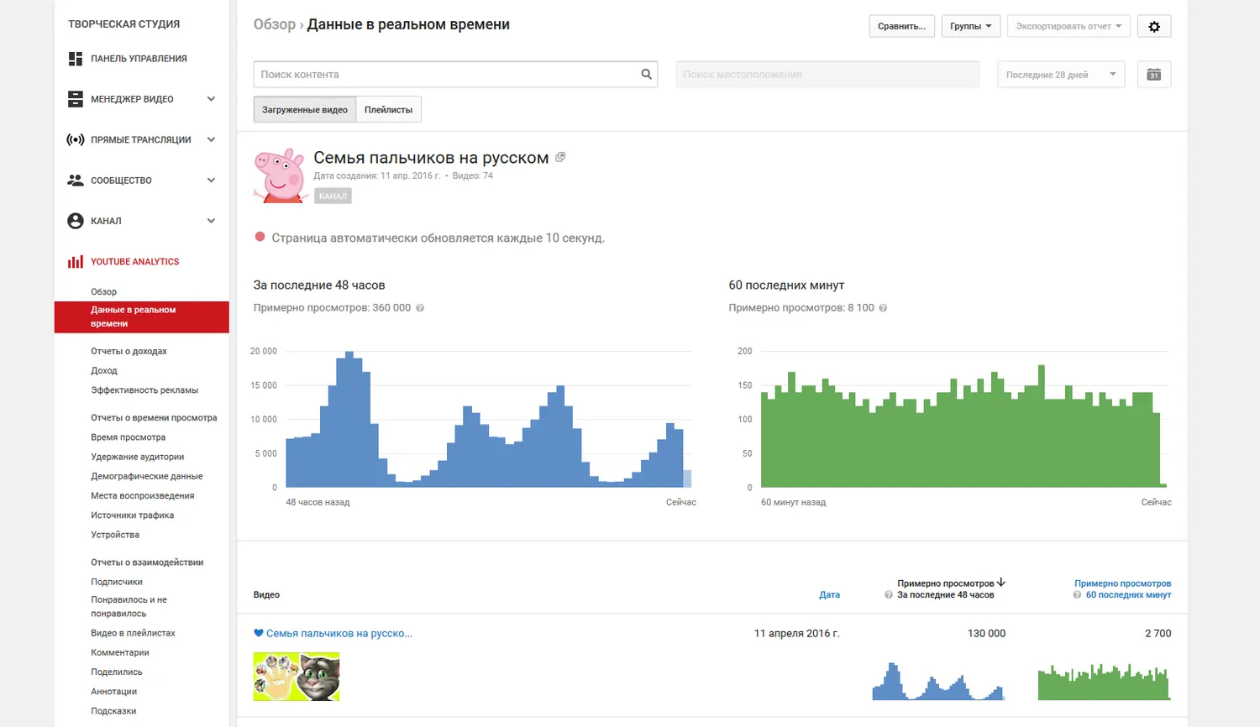
Task: Open the calendar date picker icon
Action: coord(1154,75)
